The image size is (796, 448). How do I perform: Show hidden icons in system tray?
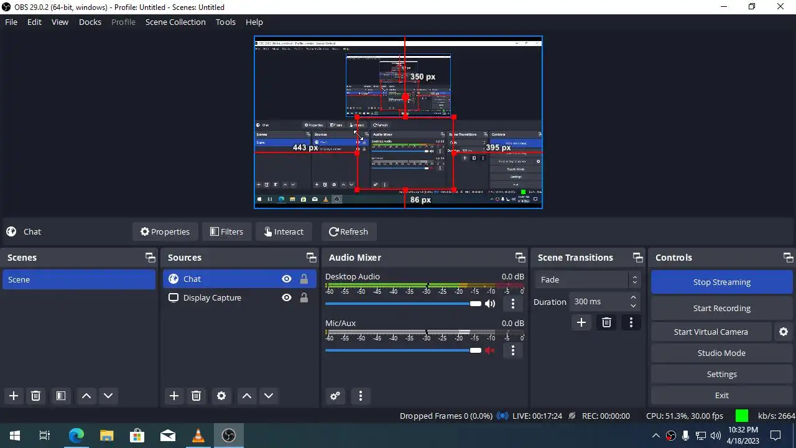[655, 436]
